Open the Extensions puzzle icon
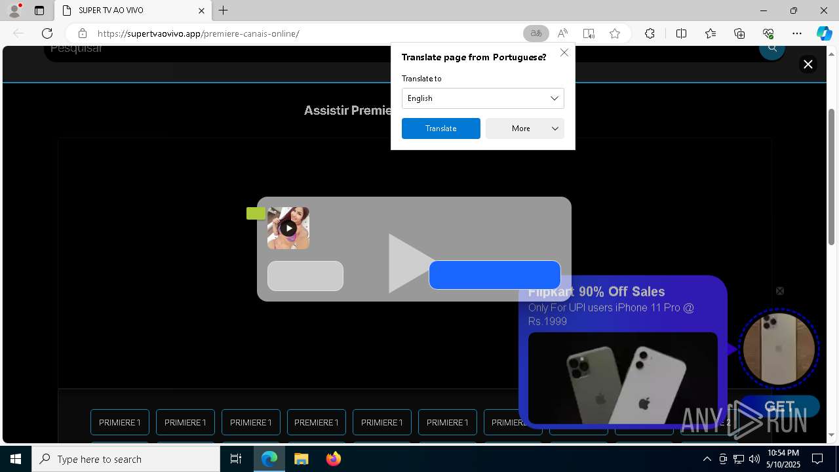Screen dimensions: 839x472 [x=650, y=33]
